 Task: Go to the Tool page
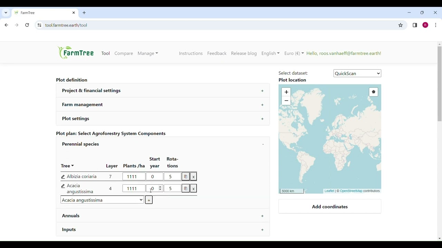tap(106, 53)
